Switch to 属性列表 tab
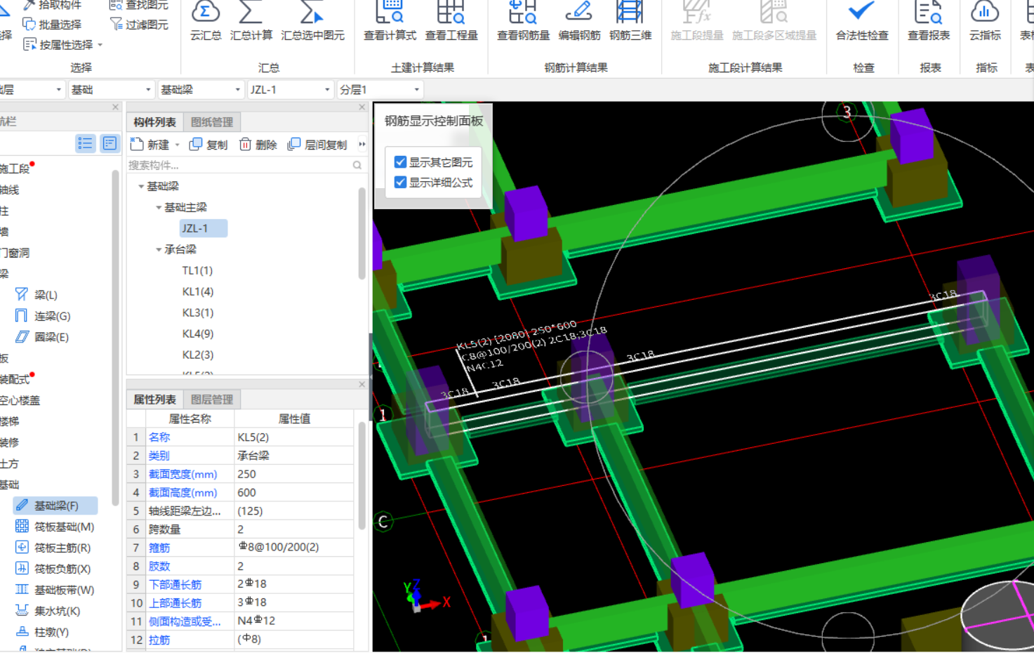Viewport: 1034px width, 653px height. coord(154,400)
